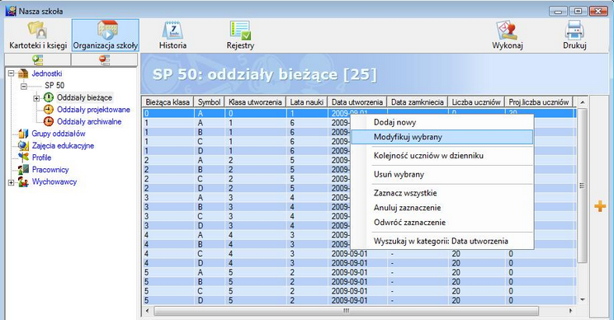
Task: Choose Odwróć zaznaczenie menu entry
Action: [442, 223]
